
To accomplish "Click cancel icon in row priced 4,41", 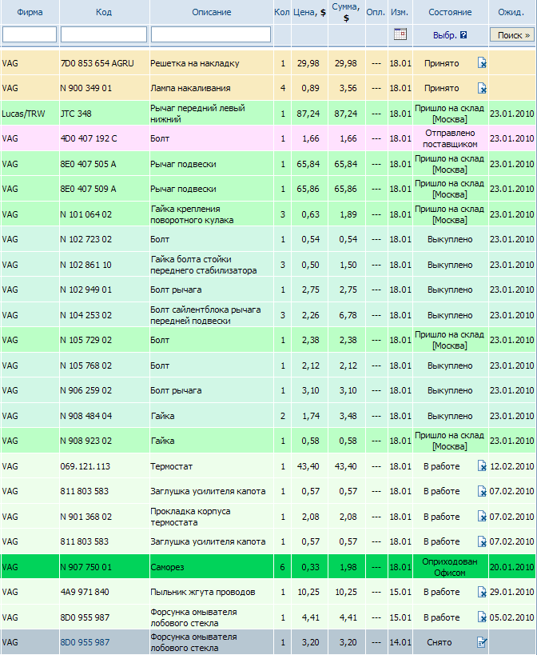I will pos(482,617).
